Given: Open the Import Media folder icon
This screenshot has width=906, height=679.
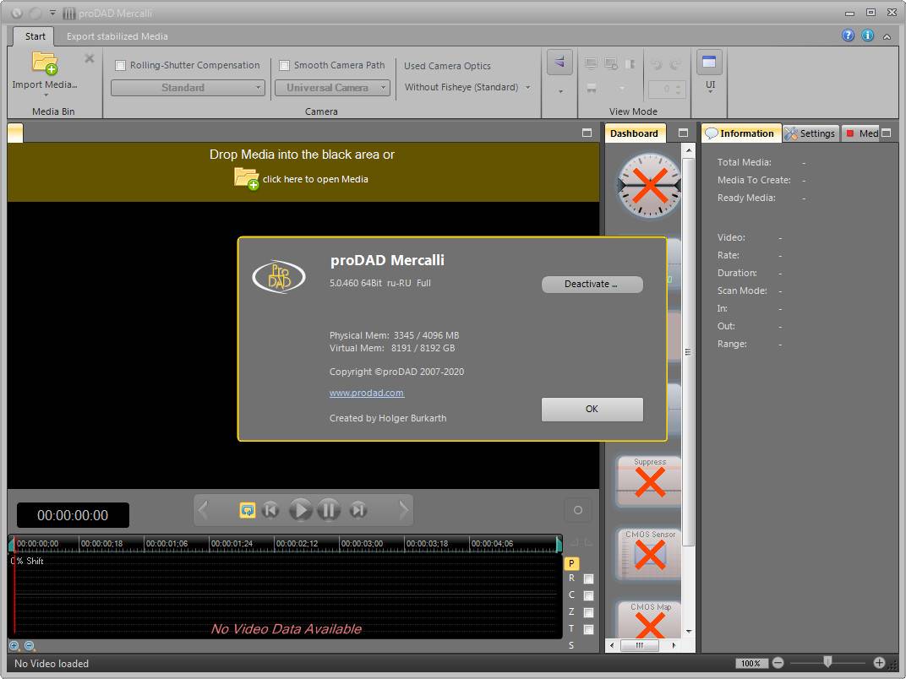Looking at the screenshot, I should (45, 63).
